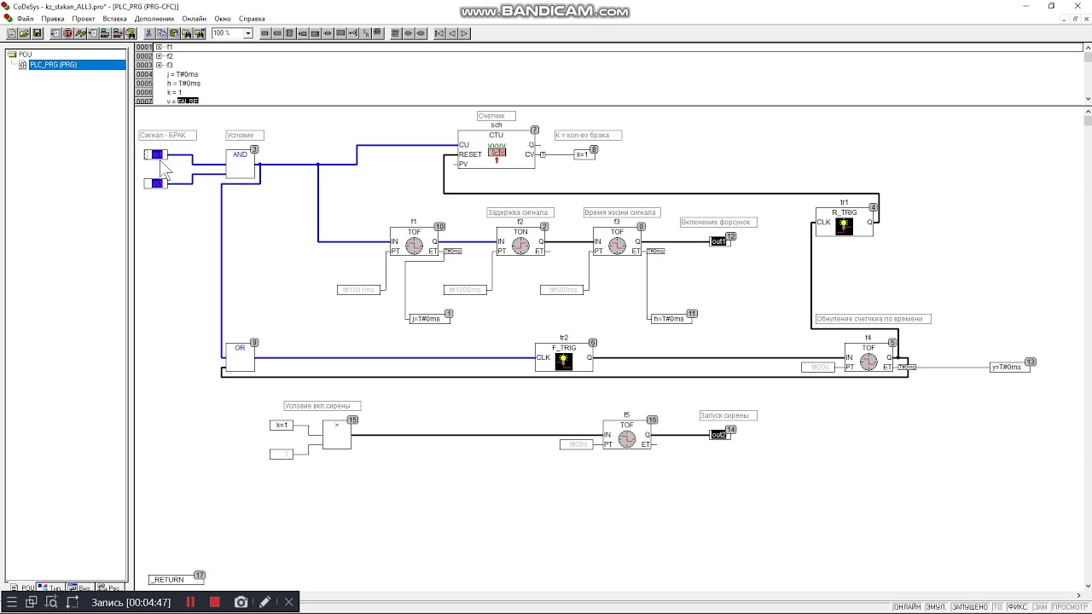Click the Cut scissors toolbar icon
The width and height of the screenshot is (1092, 614).
148,33
